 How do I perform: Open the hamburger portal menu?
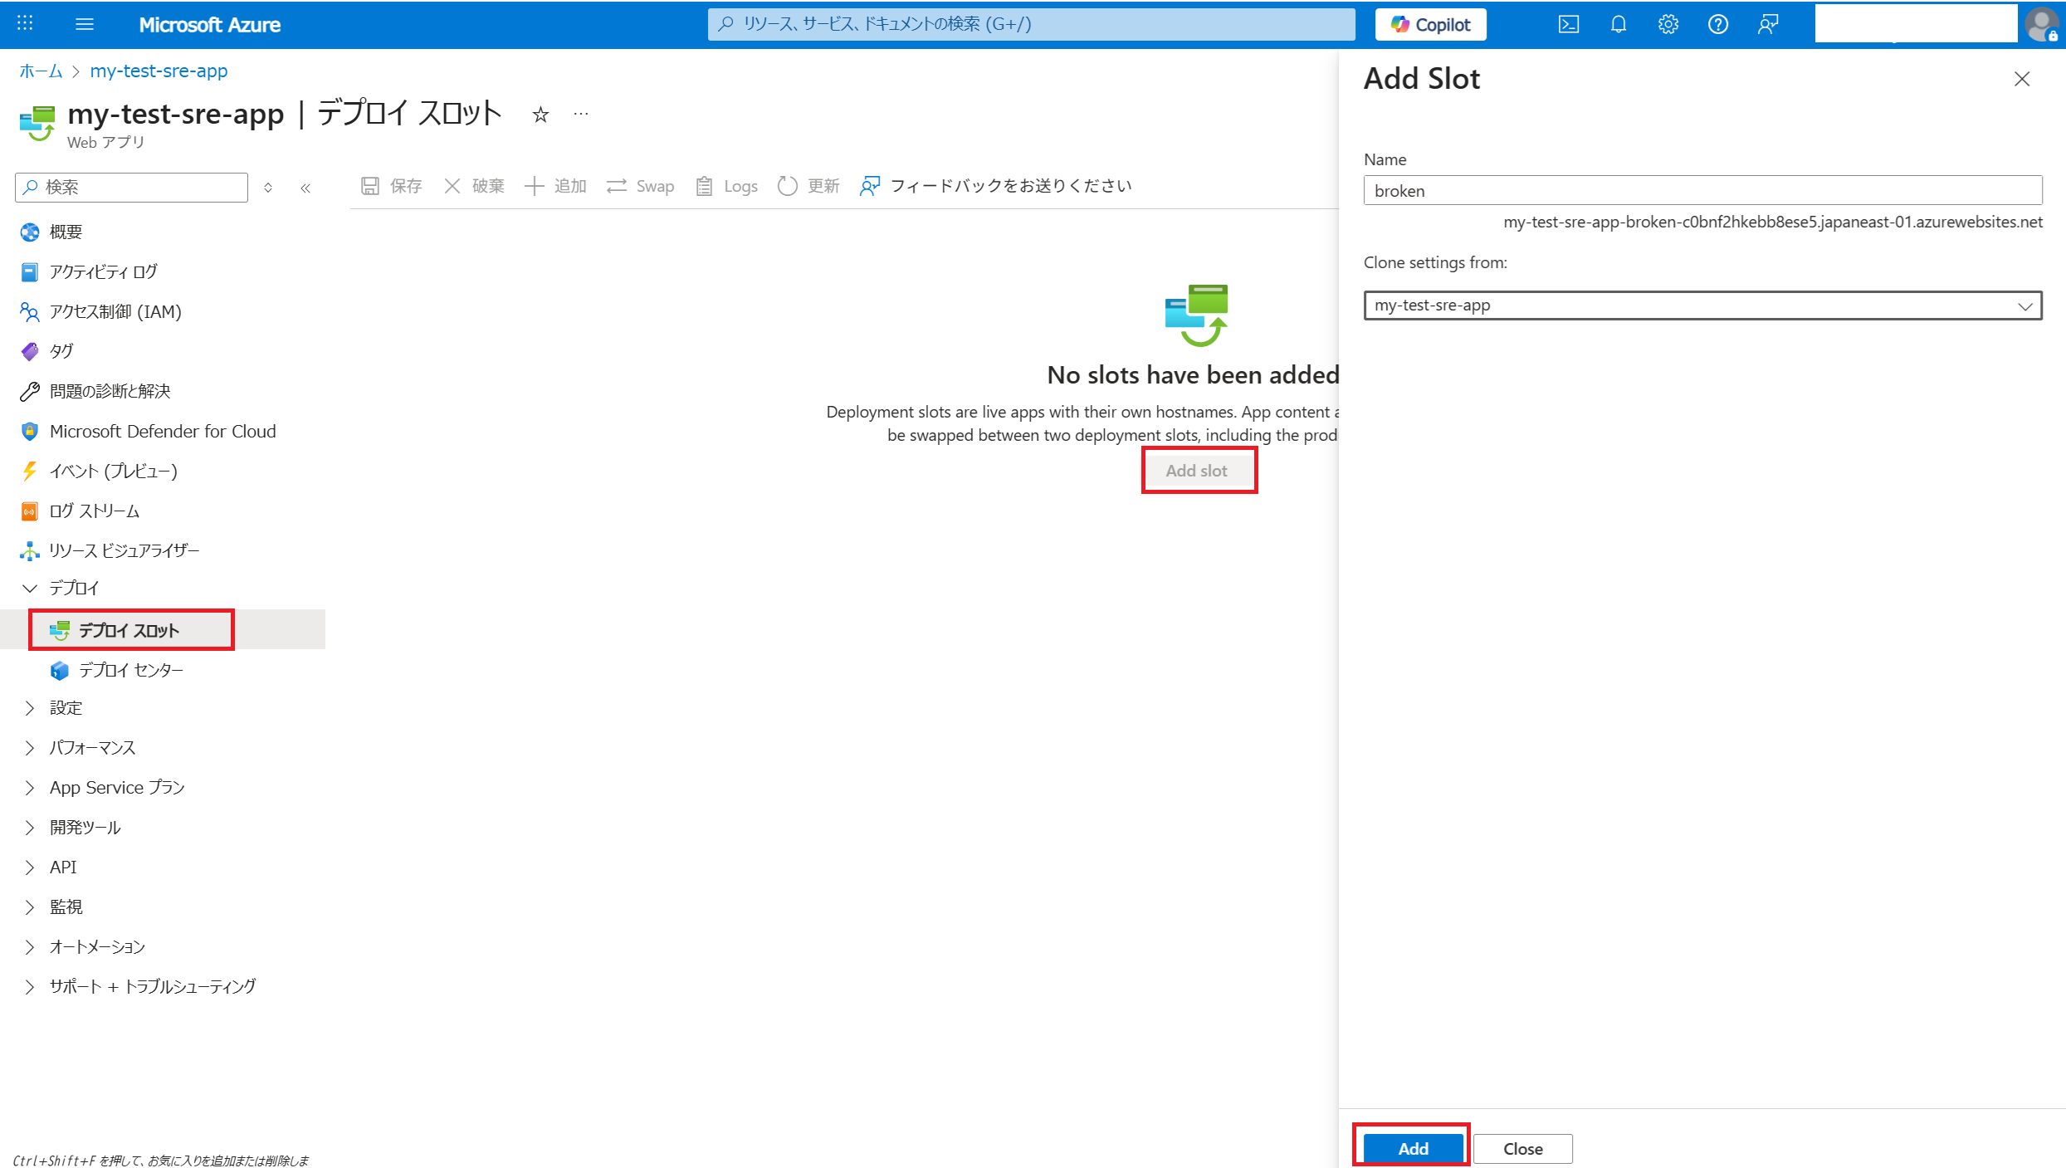[x=85, y=24]
